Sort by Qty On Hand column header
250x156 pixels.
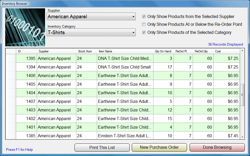[163, 51]
